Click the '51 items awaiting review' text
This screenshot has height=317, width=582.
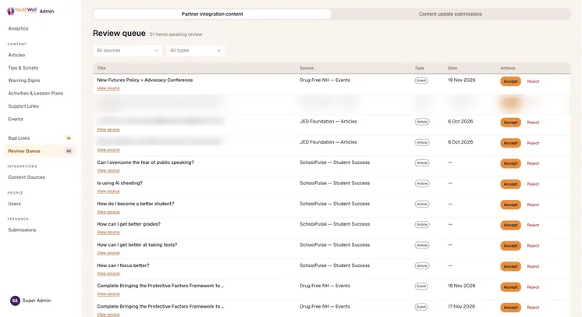176,34
